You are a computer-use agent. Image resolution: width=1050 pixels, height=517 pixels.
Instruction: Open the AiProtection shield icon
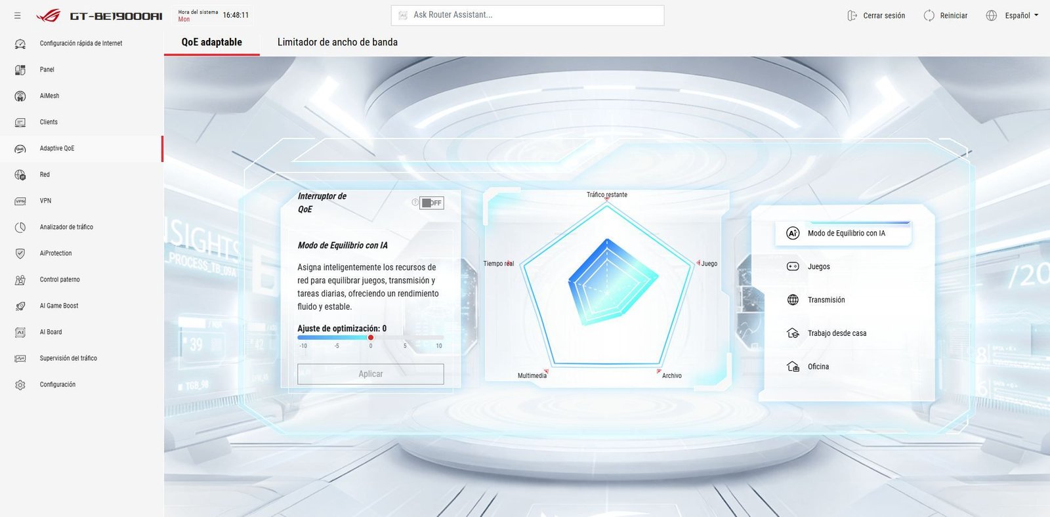(x=20, y=253)
